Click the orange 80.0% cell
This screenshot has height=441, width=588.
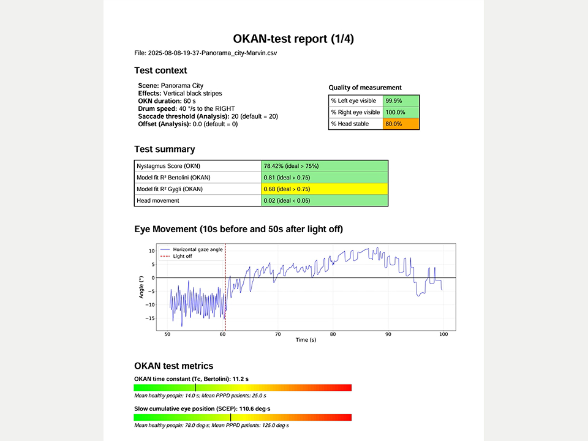point(401,124)
